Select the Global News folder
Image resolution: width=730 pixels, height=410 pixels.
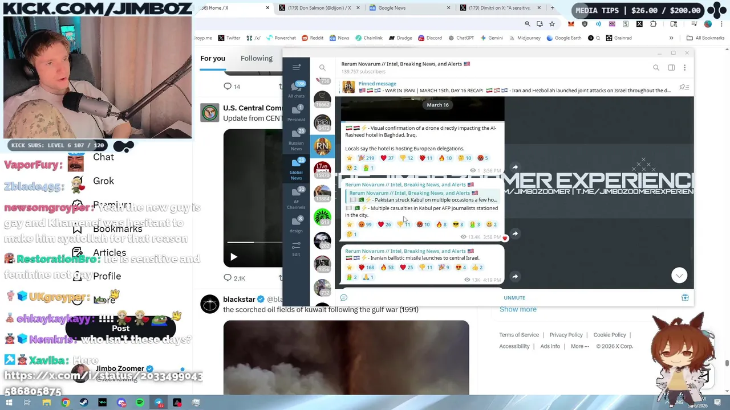[x=296, y=169]
